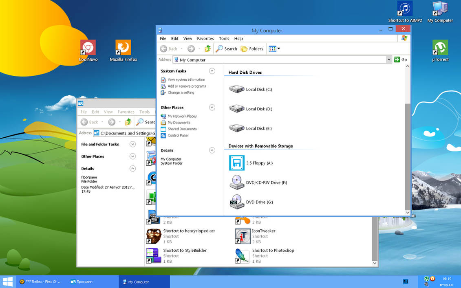Select Shortcut to hencyclopediacr file

pos(181,236)
